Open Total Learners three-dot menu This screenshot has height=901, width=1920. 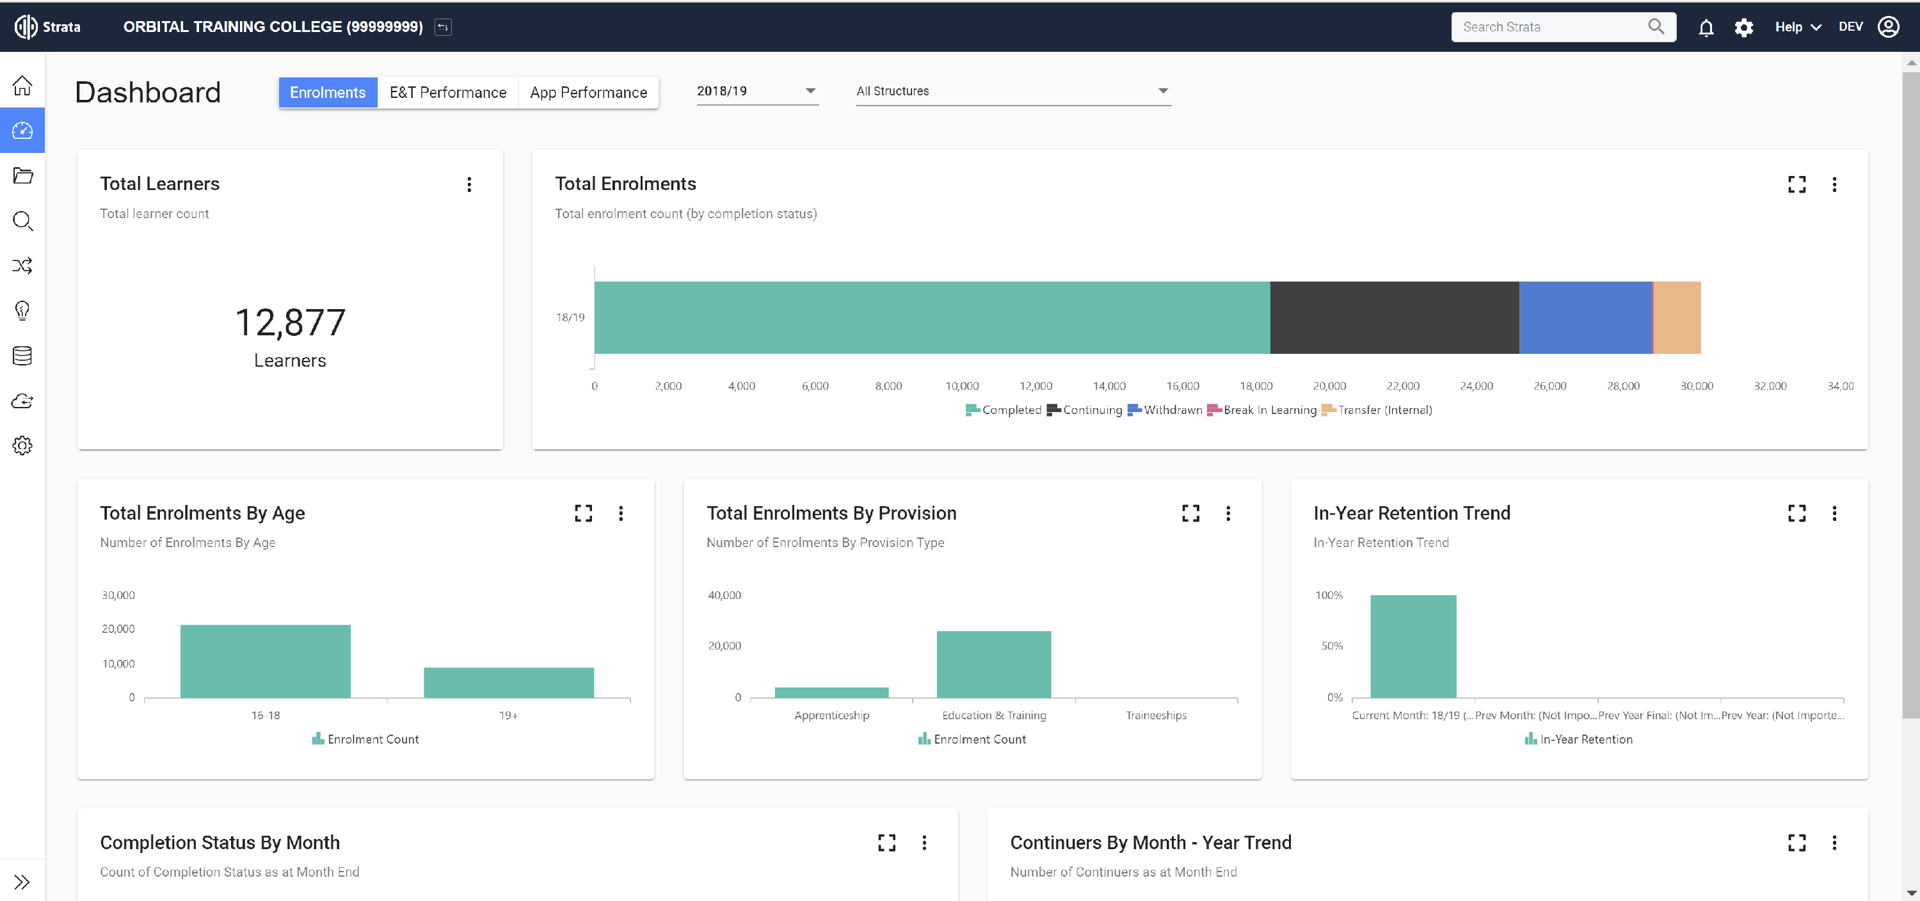coord(469,184)
